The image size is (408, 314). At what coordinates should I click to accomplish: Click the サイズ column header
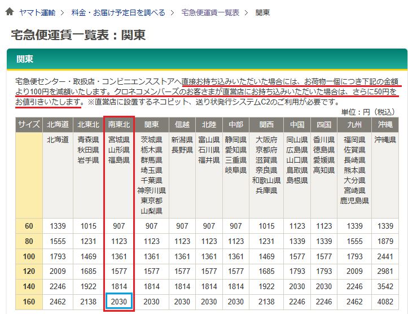point(29,124)
